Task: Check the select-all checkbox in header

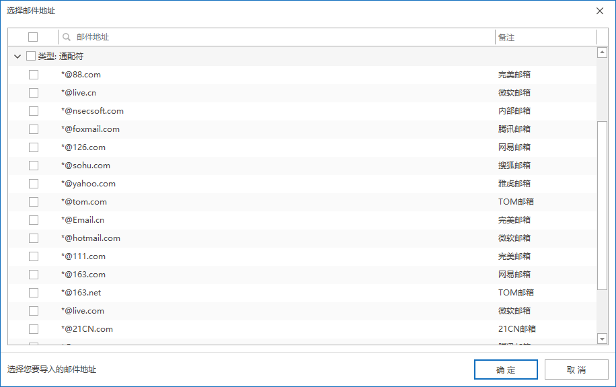Action: pos(33,37)
